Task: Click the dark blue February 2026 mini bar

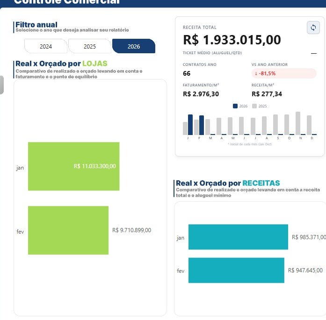Action: (x=202, y=125)
